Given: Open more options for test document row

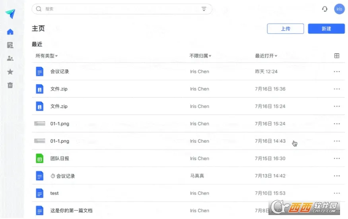Looking at the screenshot, I should click(336, 193).
